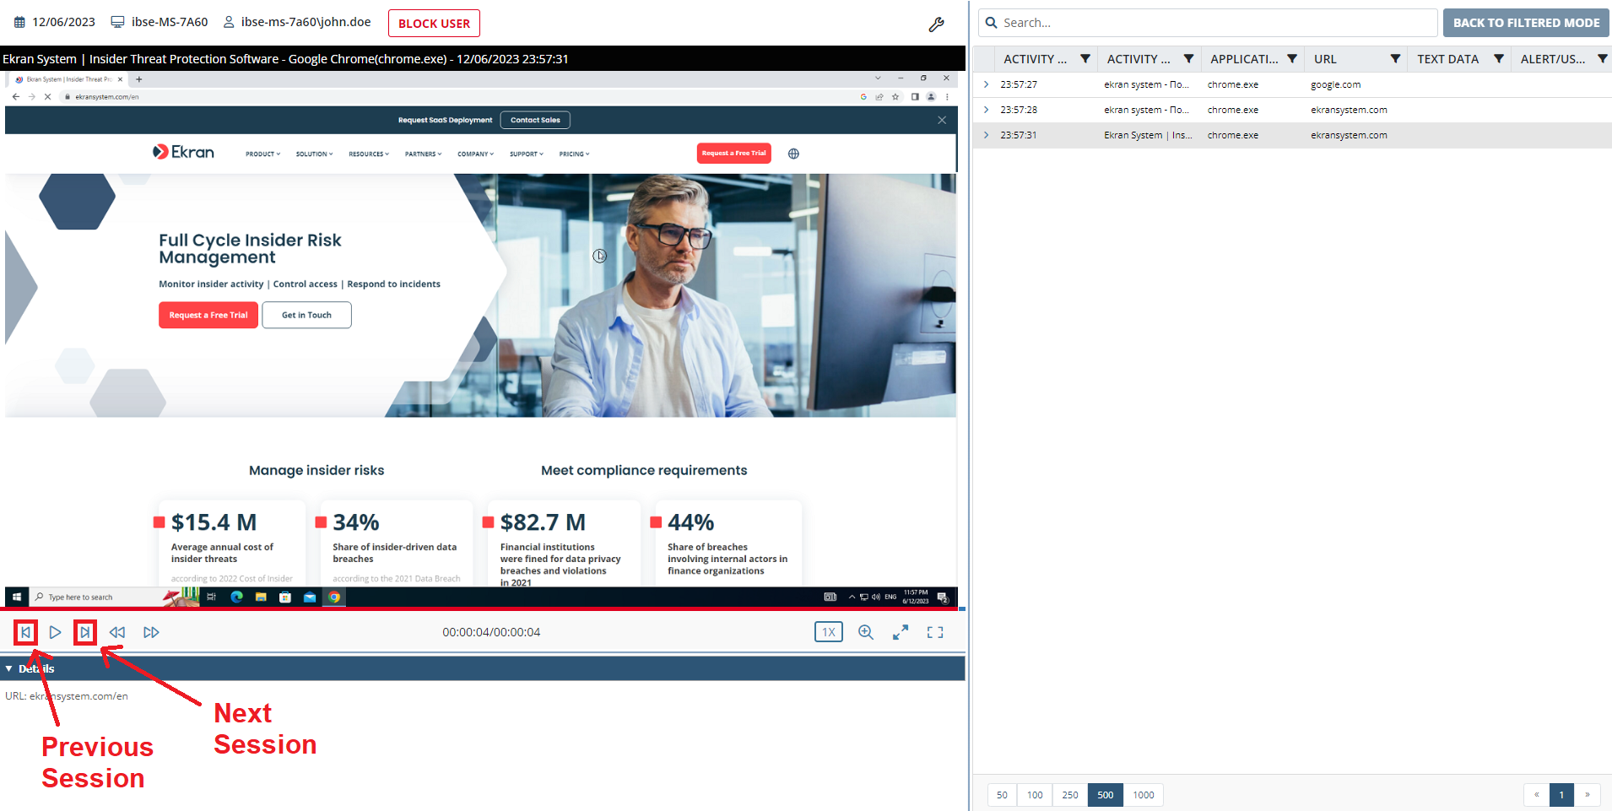
Task: Toggle the 1X playback speed button
Action: 828,632
